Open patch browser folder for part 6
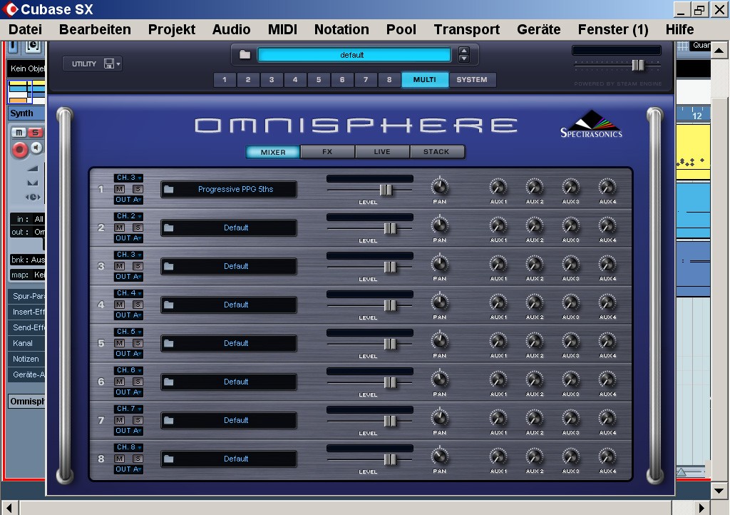Screen dimensions: 730x515 coord(169,382)
